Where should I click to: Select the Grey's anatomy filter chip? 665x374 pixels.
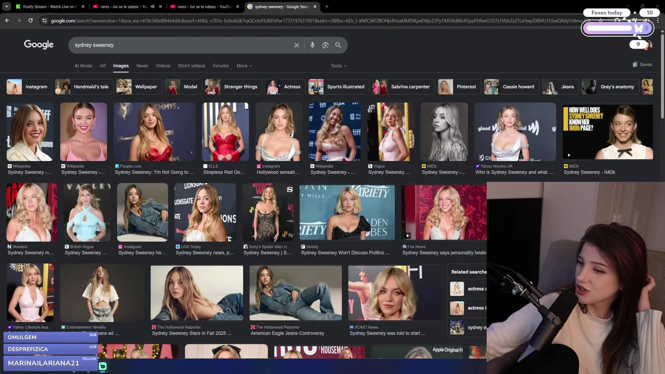[610, 87]
